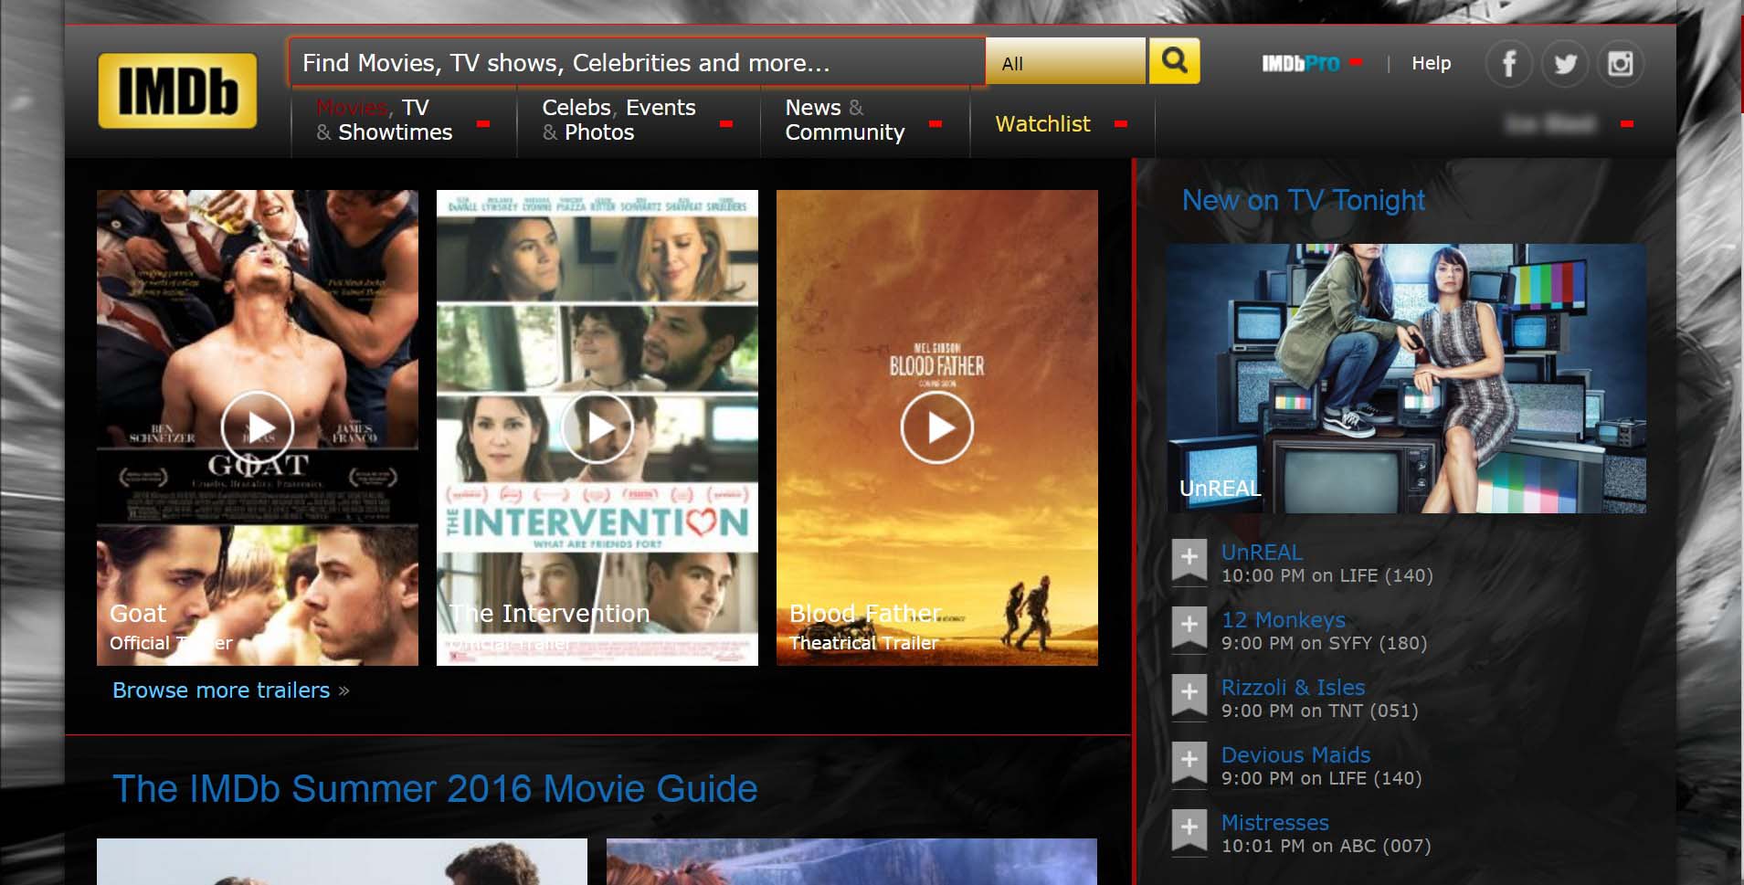The height and width of the screenshot is (885, 1744).
Task: Open the Goat title caption
Action: [138, 614]
